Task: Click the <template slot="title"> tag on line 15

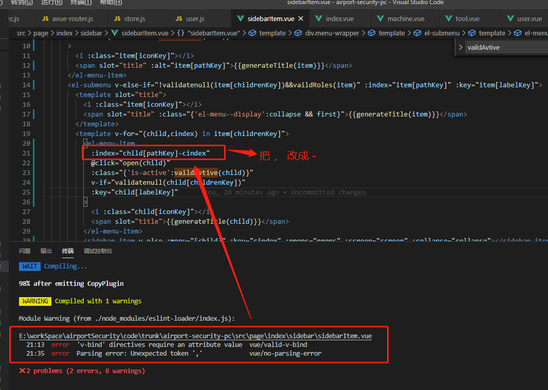Action: pos(121,94)
